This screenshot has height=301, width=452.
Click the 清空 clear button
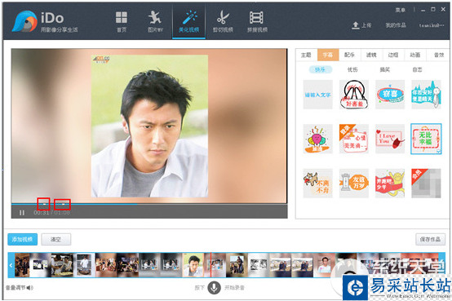pos(56,239)
